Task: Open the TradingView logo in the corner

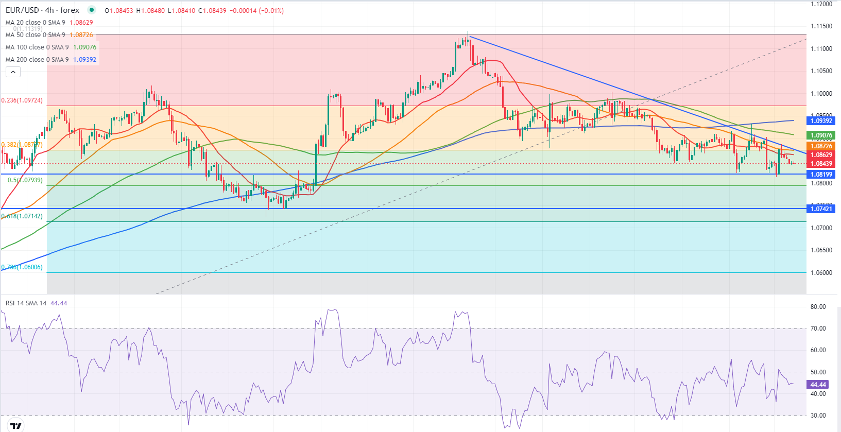Action: (x=16, y=426)
